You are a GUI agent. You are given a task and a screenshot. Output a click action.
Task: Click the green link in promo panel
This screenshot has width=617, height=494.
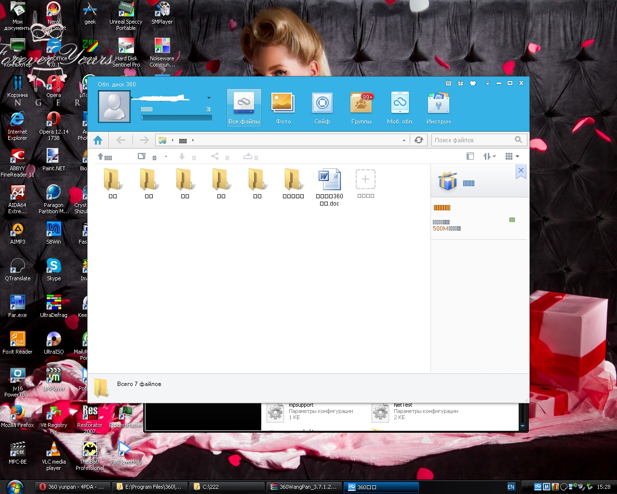(512, 220)
